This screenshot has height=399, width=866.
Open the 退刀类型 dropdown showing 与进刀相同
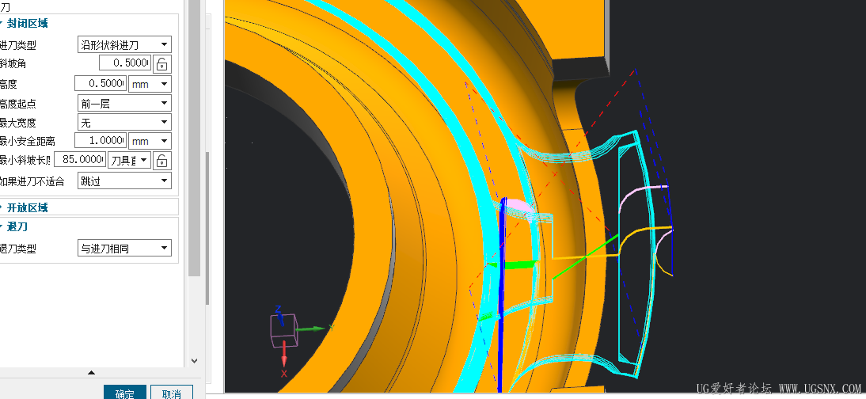[124, 248]
